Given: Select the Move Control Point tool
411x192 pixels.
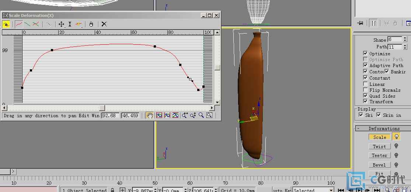Looking at the screenshot, I should point(61,24).
